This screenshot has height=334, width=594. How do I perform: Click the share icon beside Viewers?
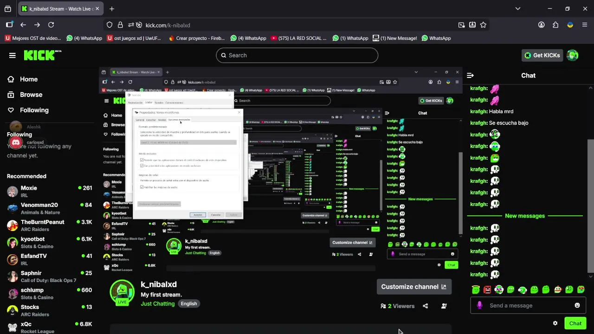point(425,306)
